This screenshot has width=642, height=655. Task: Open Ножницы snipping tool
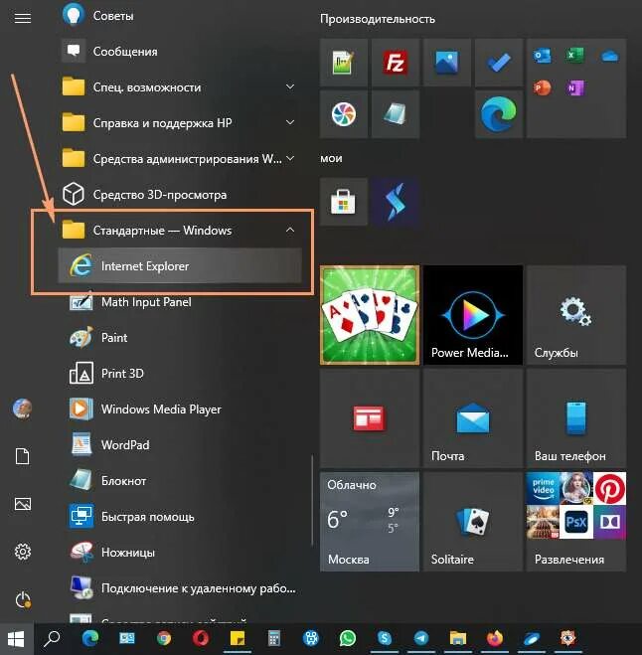tap(180, 553)
